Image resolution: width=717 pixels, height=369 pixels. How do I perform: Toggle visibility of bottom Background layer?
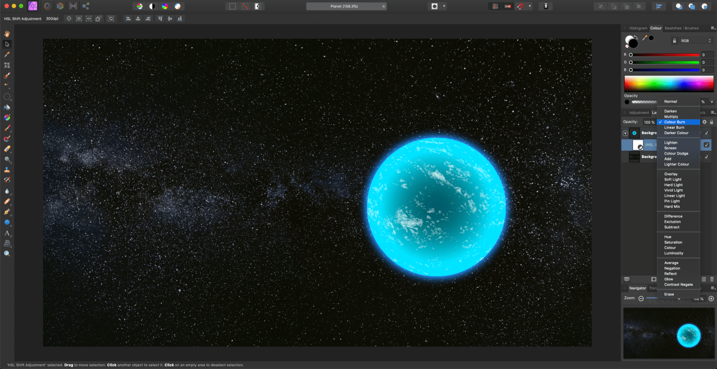[x=707, y=157]
